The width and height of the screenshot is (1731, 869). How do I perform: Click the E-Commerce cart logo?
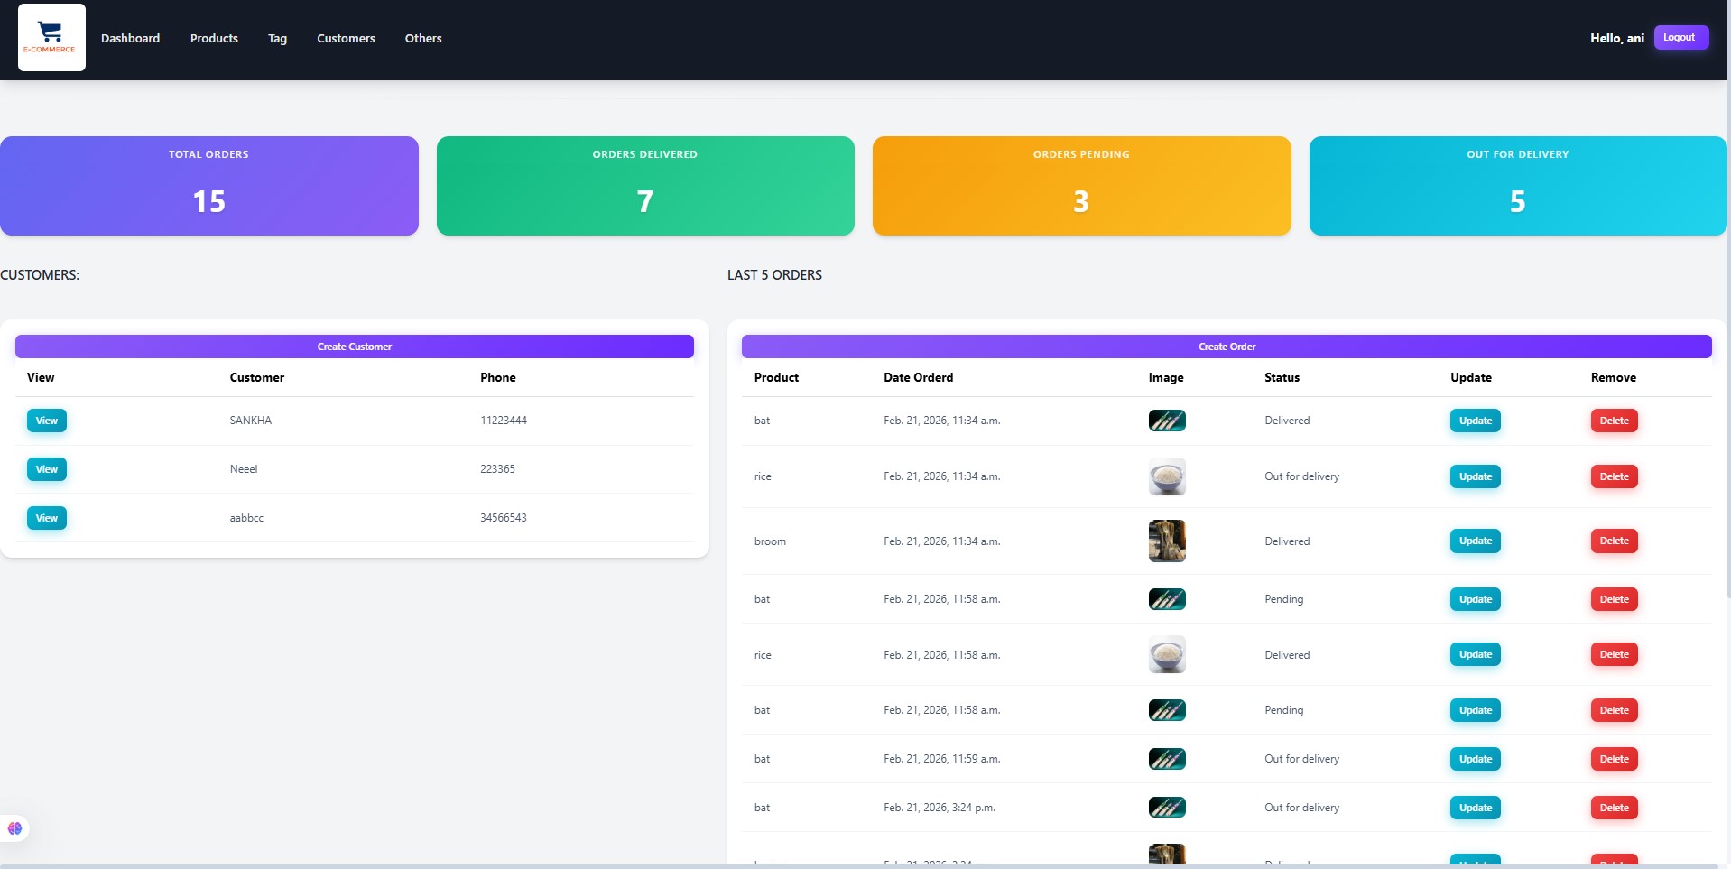pyautogui.click(x=51, y=37)
